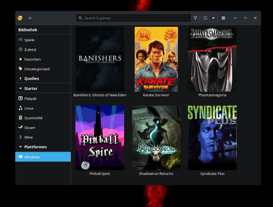Screen dimensions: 273x207
Task: Click the Flatpak package icon
Action: [20, 98]
